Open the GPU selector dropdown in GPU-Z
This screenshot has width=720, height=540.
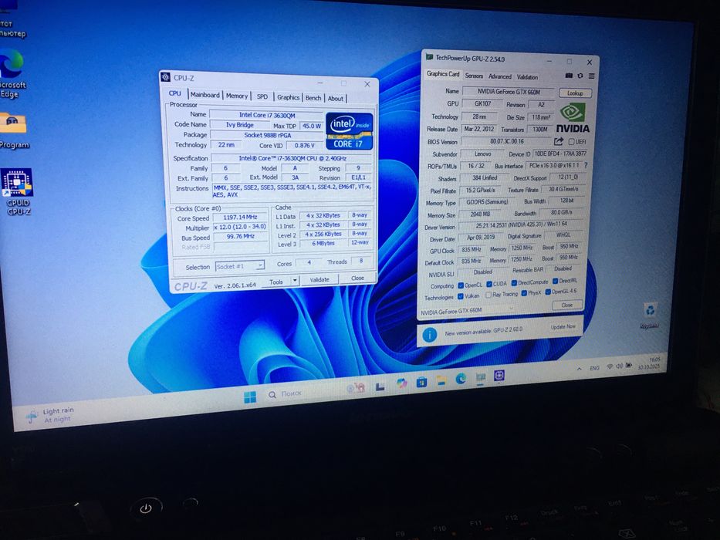coord(468,312)
